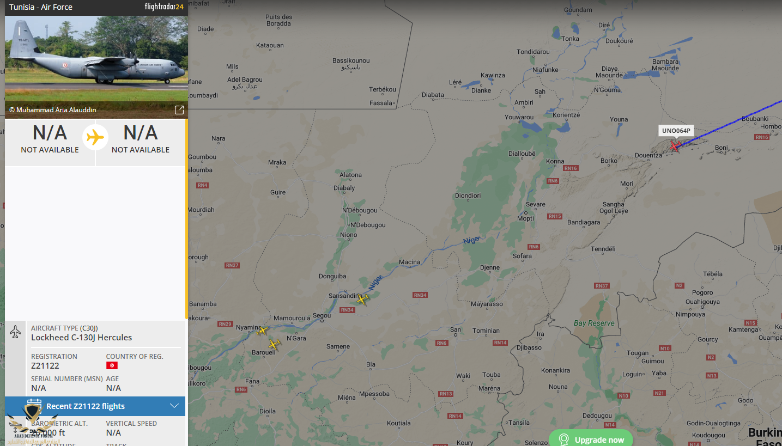Select the yellow plane near Baroueli

click(x=274, y=344)
